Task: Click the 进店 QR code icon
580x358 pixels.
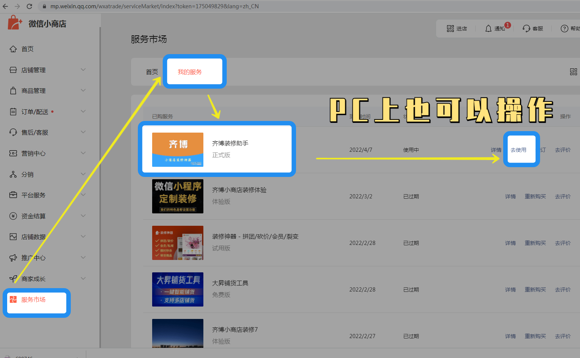Action: tap(450, 29)
